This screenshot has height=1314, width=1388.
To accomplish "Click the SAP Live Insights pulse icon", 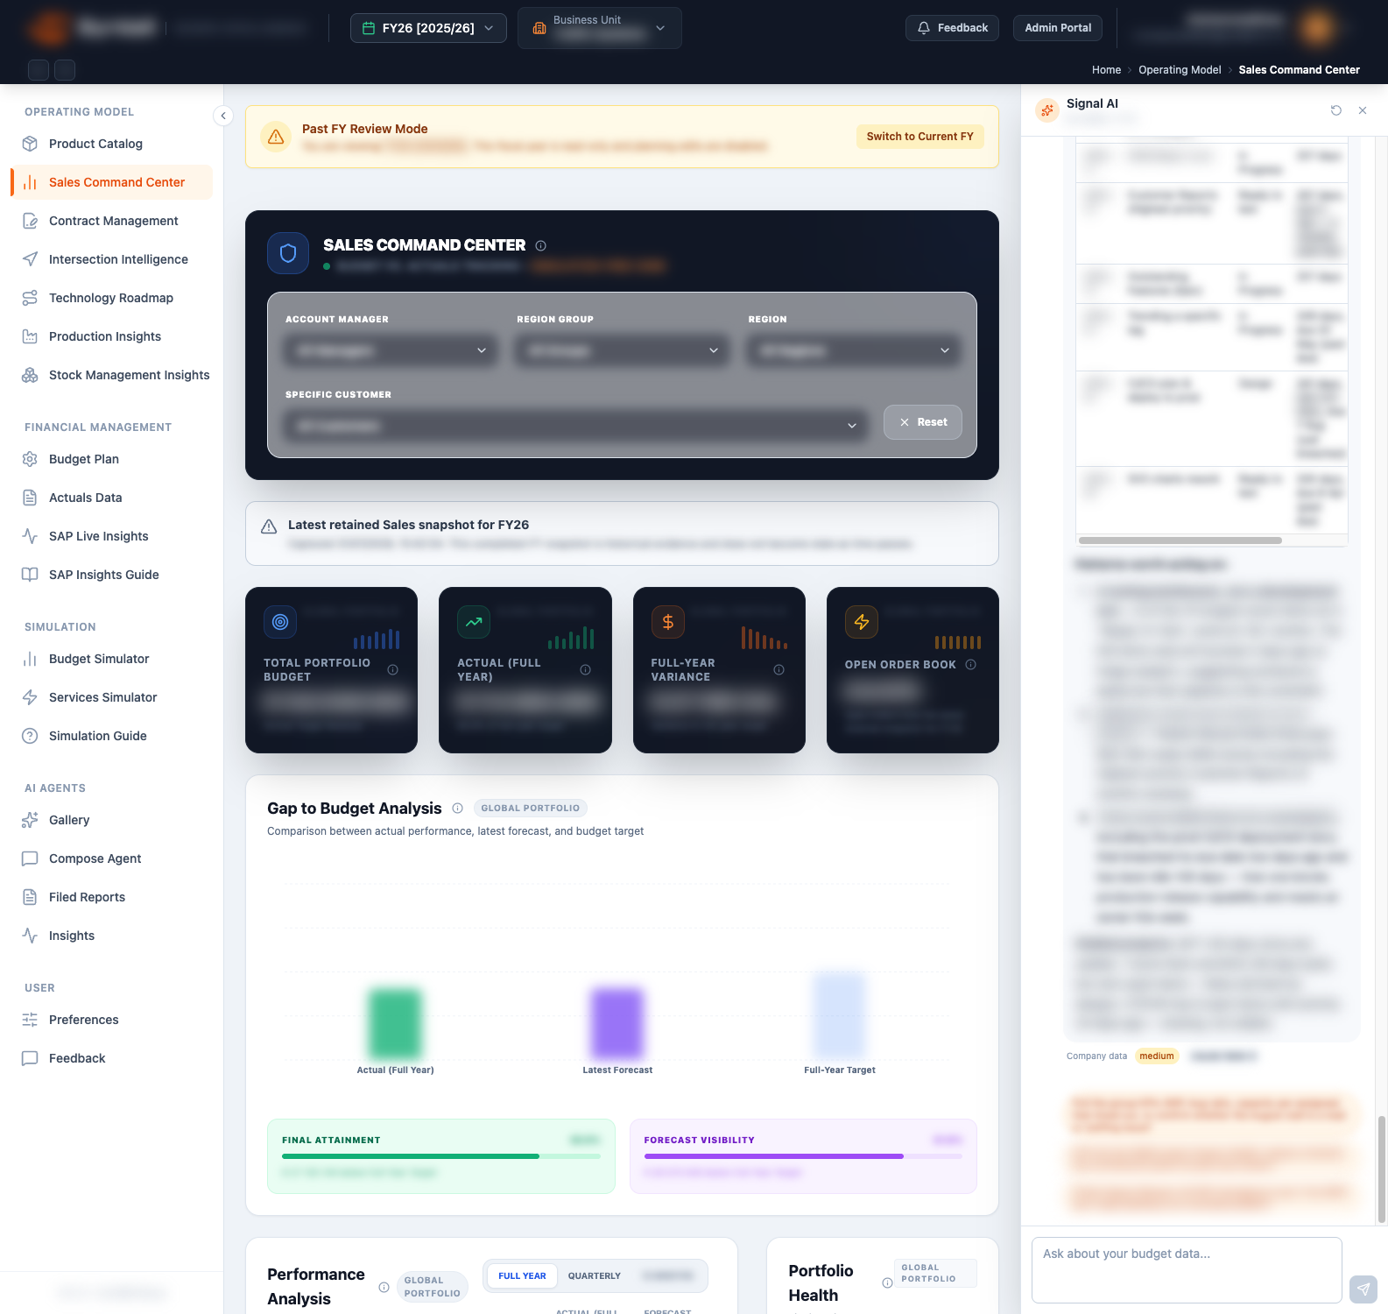I will 30,536.
